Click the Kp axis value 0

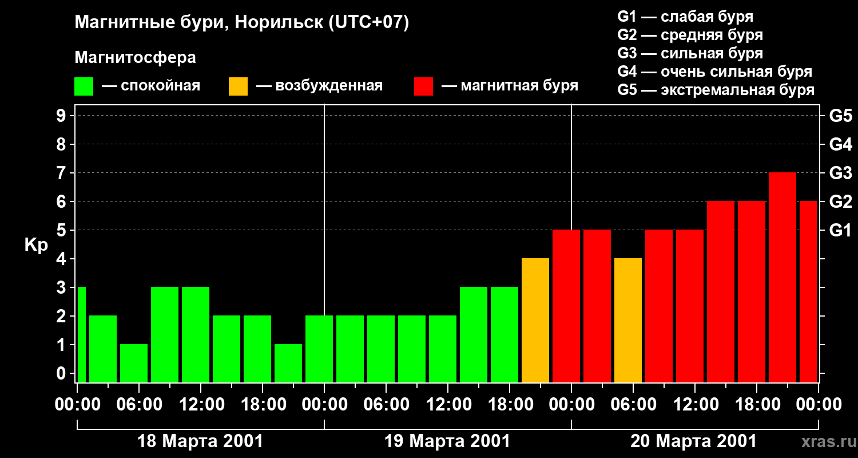(x=62, y=373)
